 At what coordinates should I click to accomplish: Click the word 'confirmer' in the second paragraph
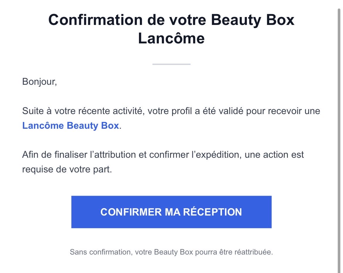[170, 155]
